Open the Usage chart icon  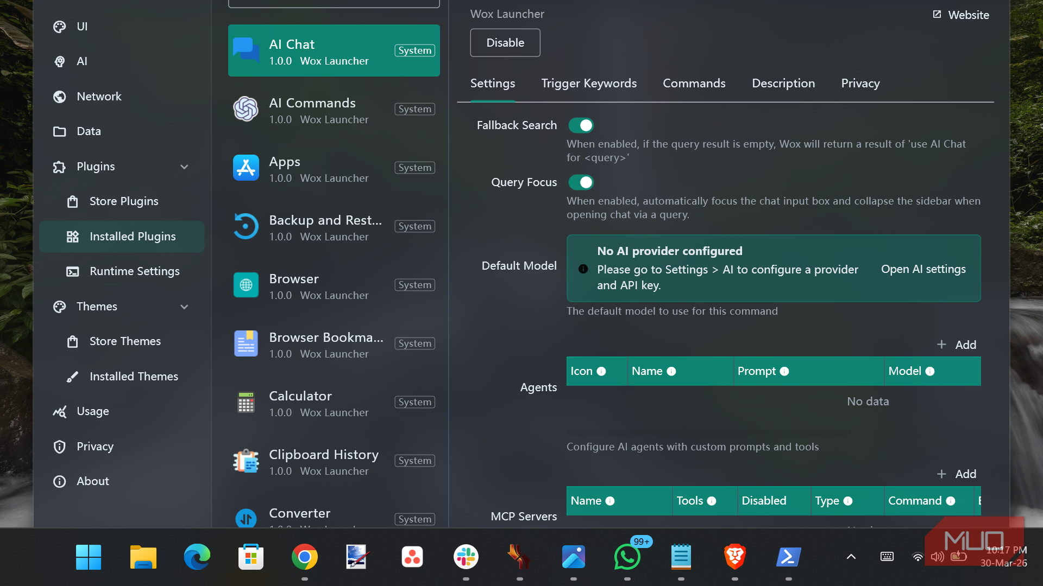click(60, 411)
